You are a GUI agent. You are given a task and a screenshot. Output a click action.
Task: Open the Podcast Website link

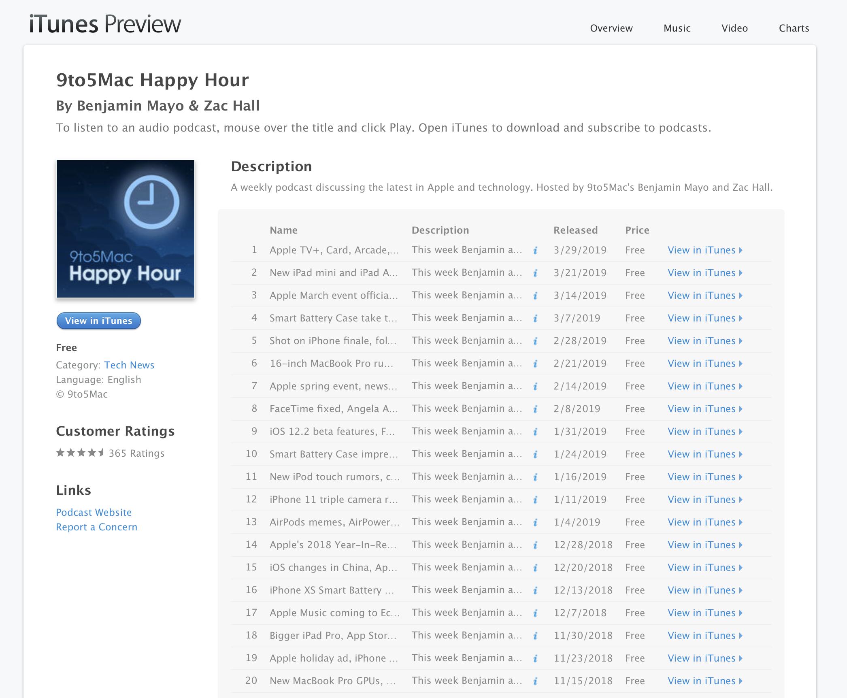[94, 511]
